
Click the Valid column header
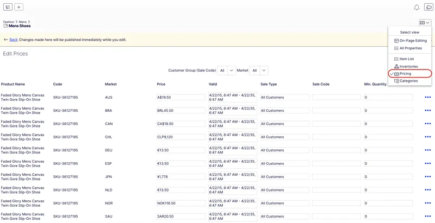[213, 84]
